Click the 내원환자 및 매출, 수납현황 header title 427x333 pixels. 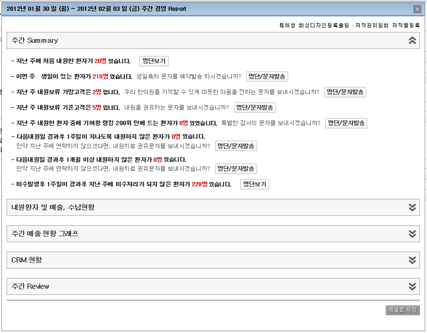53,207
